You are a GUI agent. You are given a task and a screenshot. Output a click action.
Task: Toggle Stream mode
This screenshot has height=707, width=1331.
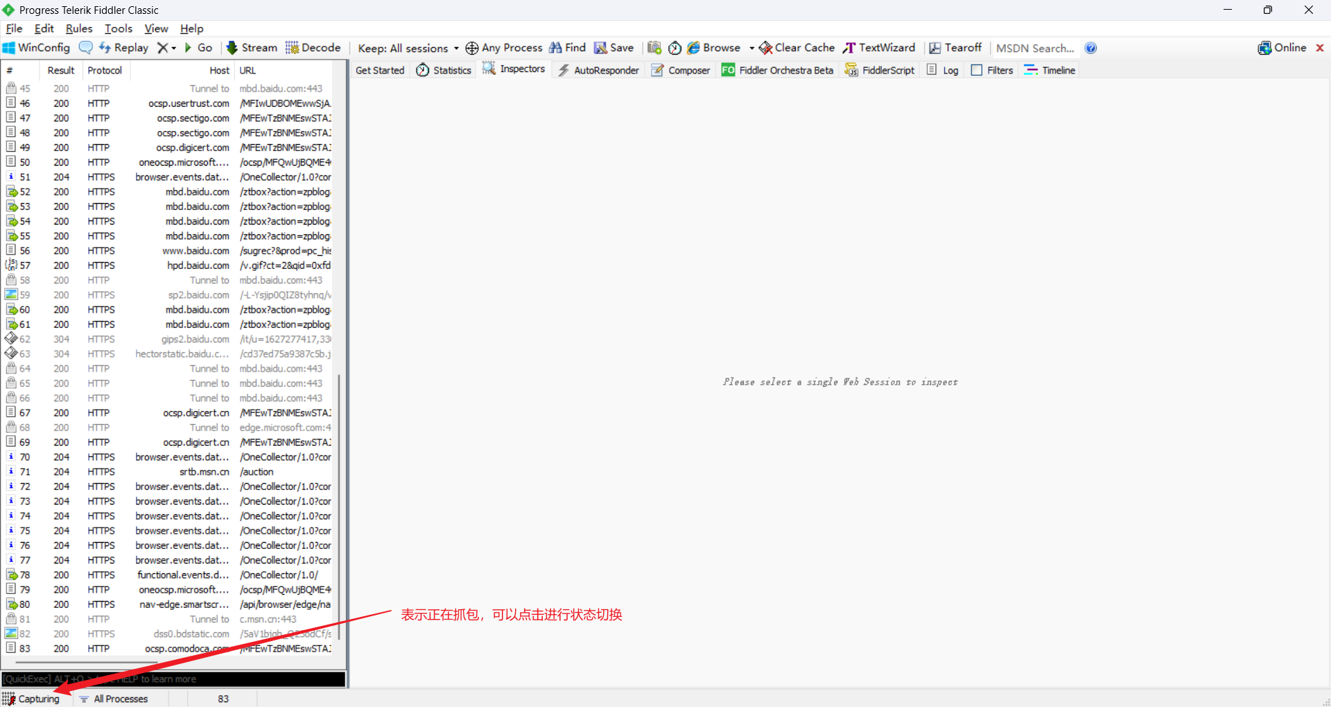(252, 48)
